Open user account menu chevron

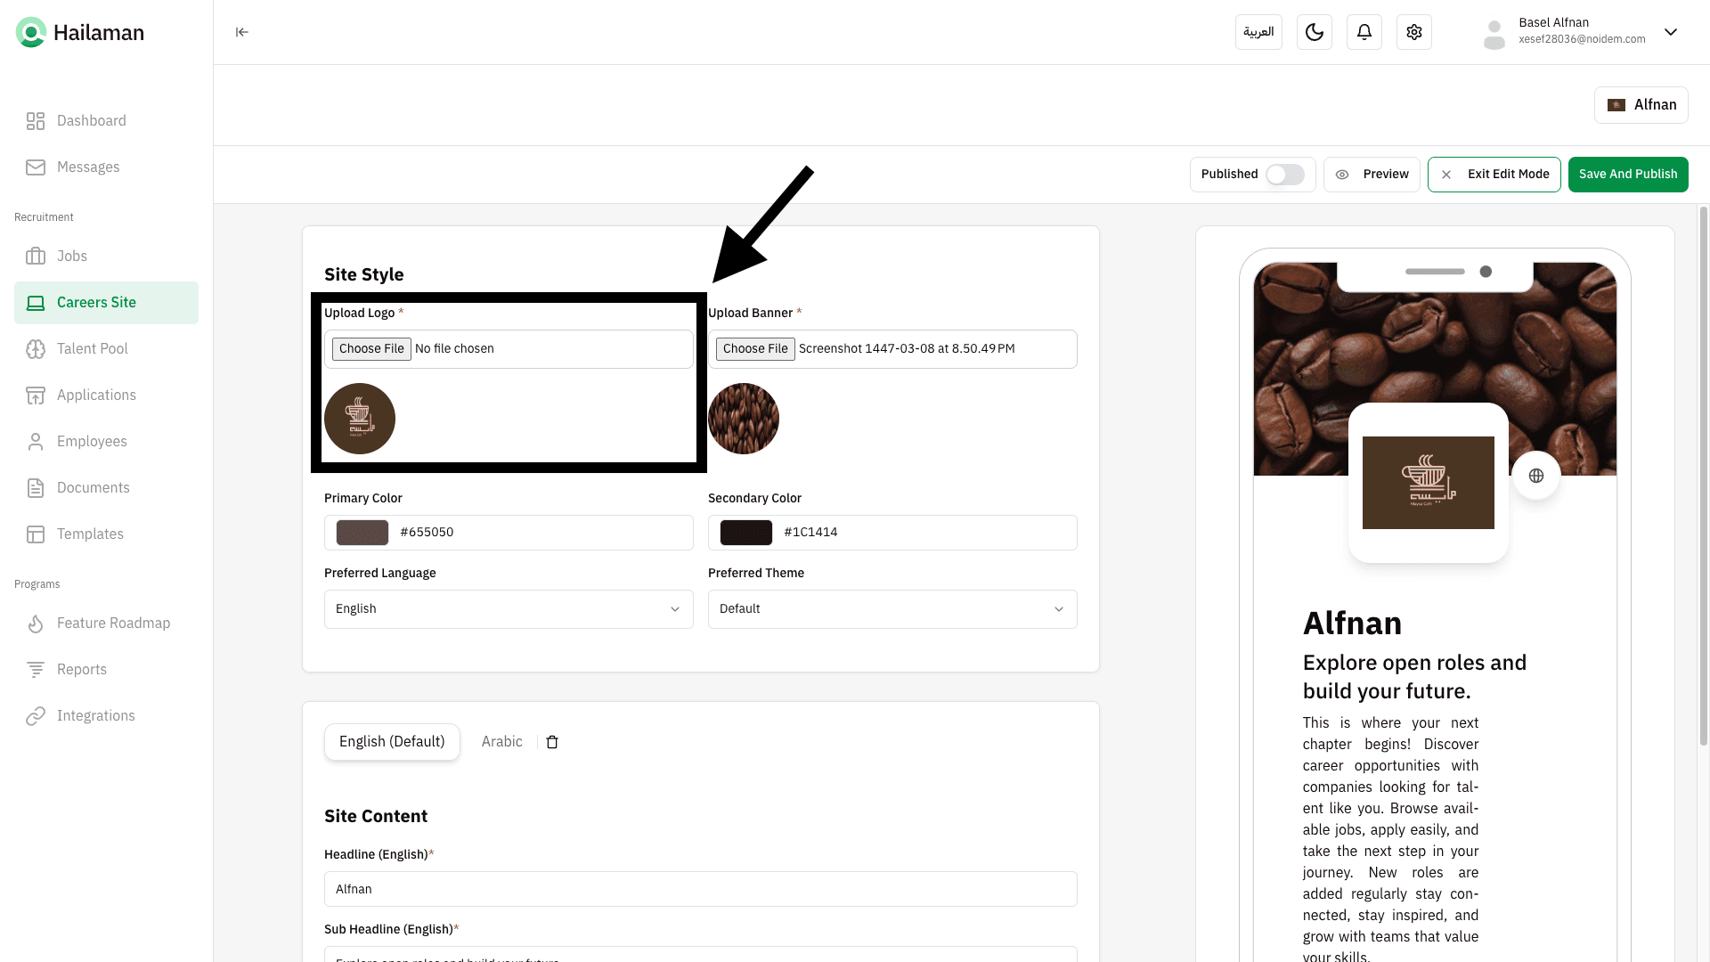[1670, 32]
